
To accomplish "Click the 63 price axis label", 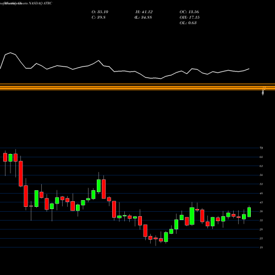I will point(261,166).
